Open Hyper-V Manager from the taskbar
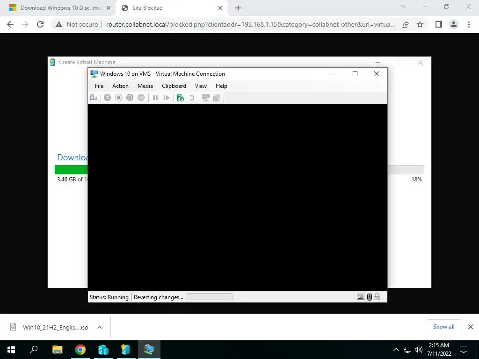479x359 pixels. pyautogui.click(x=103, y=350)
